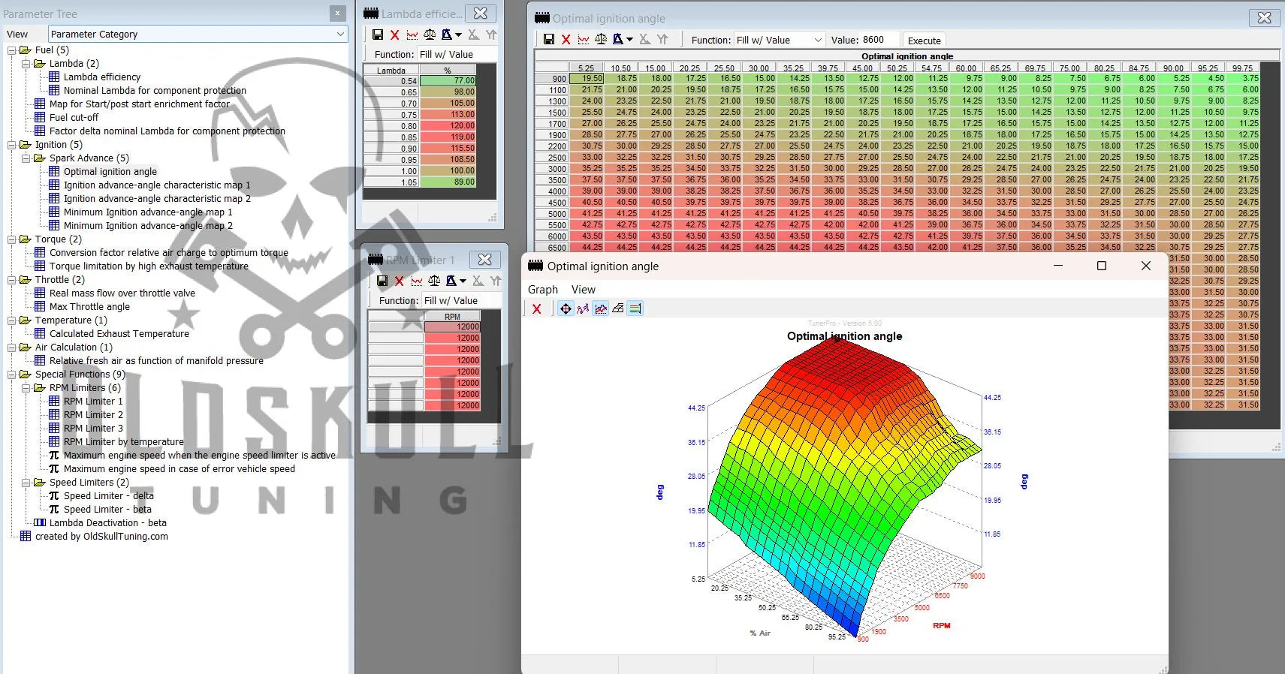Open graph view icon in RPM Limiter toolbar
This screenshot has width=1285, height=674.
point(417,281)
